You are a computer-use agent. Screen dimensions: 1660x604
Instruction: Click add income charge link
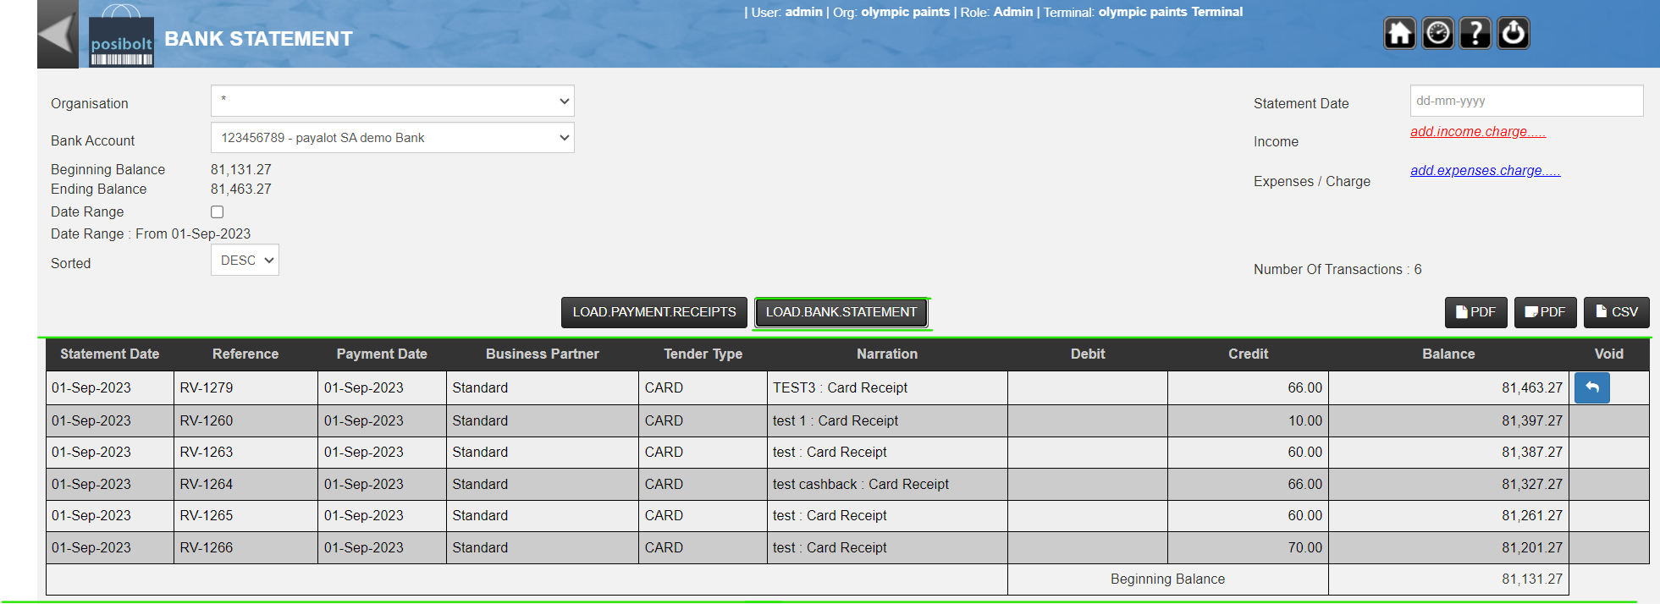(x=1478, y=131)
